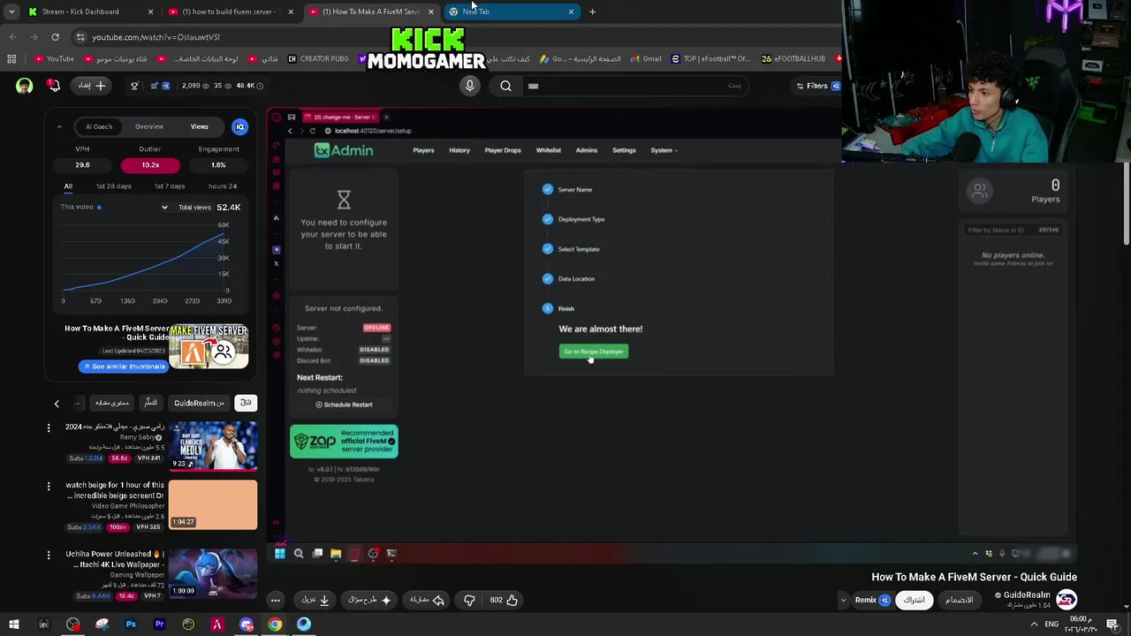Click the ask a question (طرح سؤال) button

(x=369, y=600)
